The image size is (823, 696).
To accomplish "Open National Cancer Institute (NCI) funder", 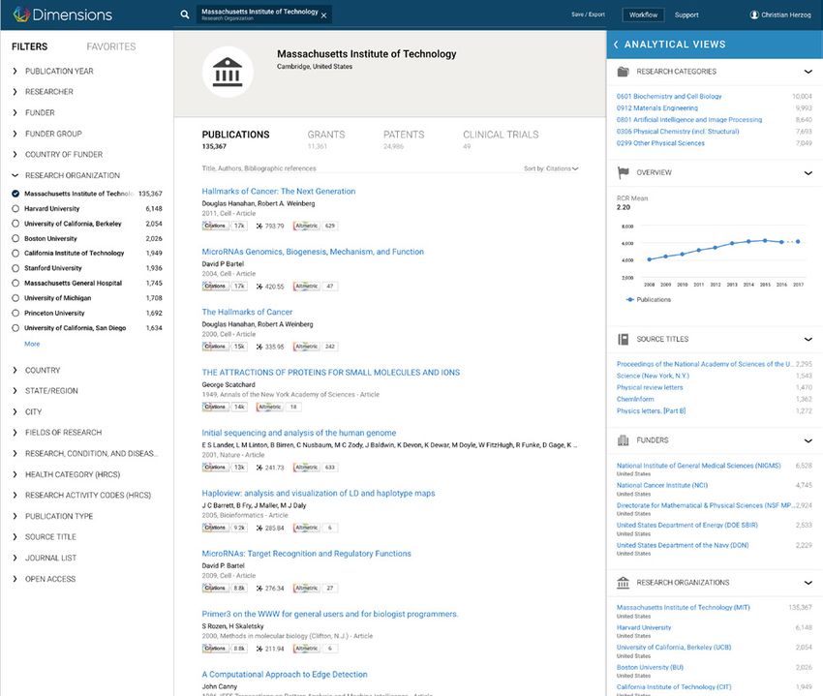I will (662, 486).
